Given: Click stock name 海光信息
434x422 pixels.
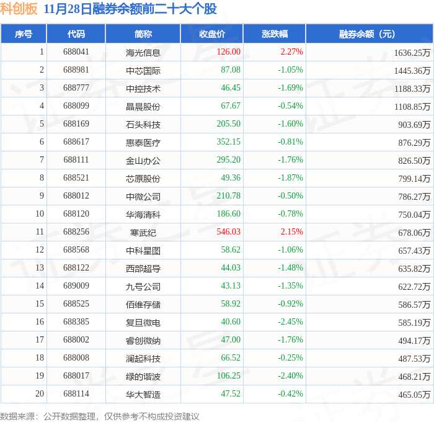Looking at the screenshot, I should tap(143, 53).
